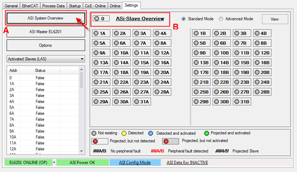Screen dimensions: 297x172
Task: Click slave list scrollbar down arrow
Action: [82, 151]
